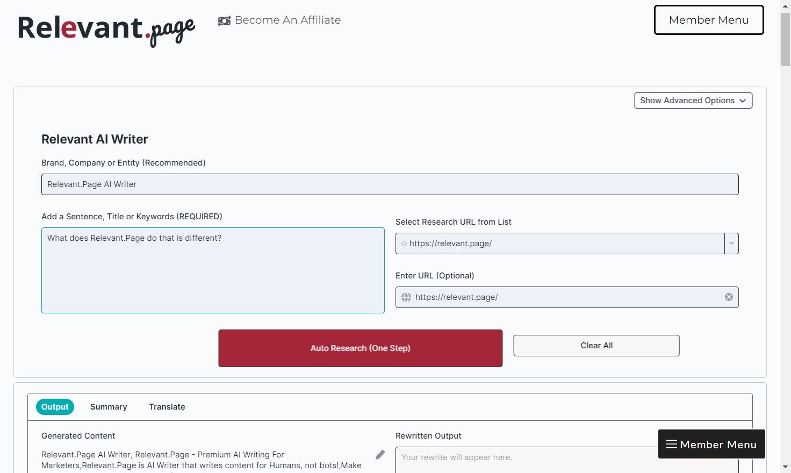Viewport: 791px width, 473px height.
Task: Click the affiliate money icon
Action: tap(224, 21)
